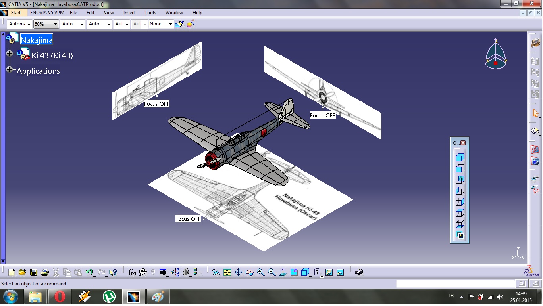Click the side-view blueprint Focus OFF label
543x306 pixels.
(157, 104)
